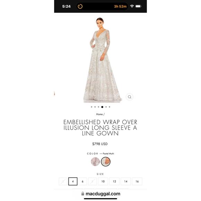201x201 pixels.
Task: Jump to last image carousel dot
Action: click(x=110, y=107)
